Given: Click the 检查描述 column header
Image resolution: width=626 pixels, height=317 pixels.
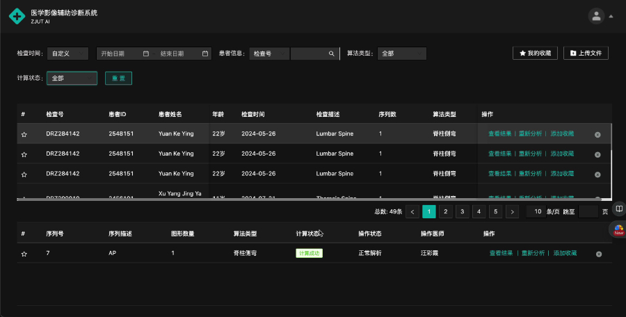Looking at the screenshot, I should [328, 114].
